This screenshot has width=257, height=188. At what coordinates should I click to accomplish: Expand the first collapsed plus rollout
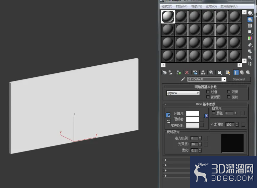click(166, 160)
